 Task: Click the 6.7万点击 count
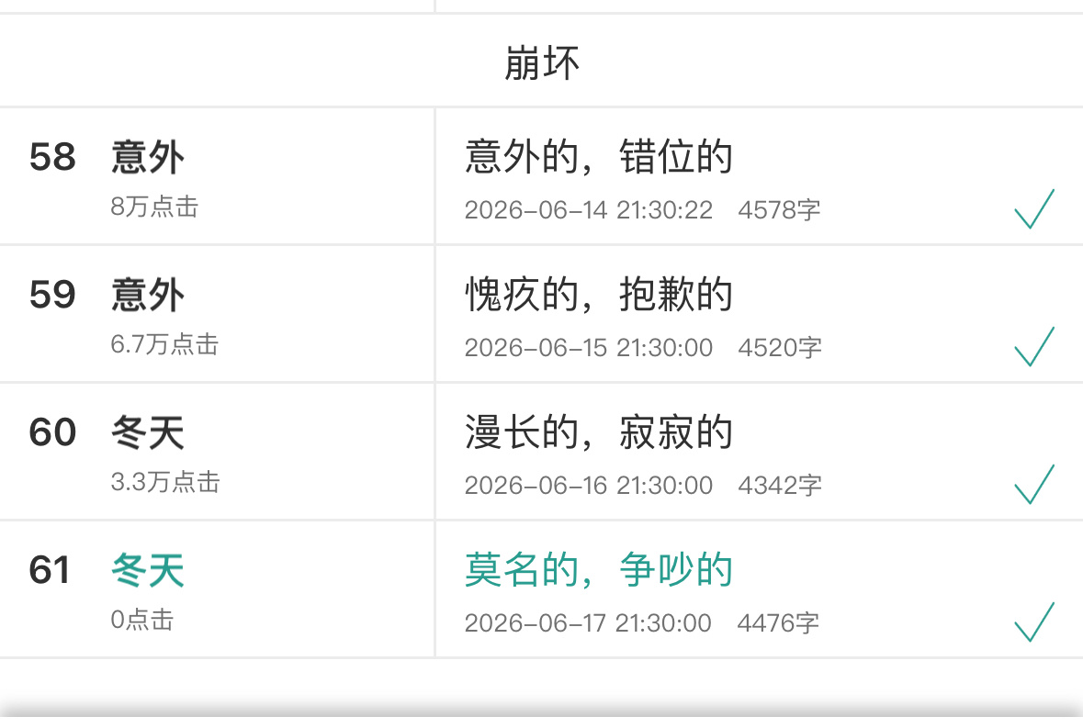click(164, 344)
